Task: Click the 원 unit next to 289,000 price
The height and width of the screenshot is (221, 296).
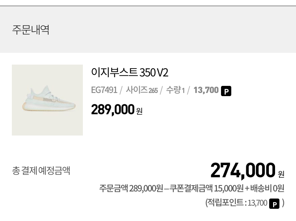Action: click(139, 111)
